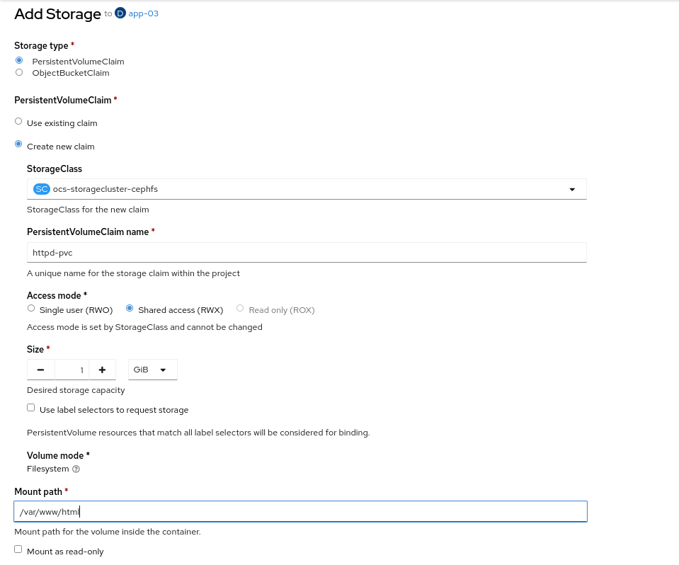Open the app-03 deployment link

[x=143, y=13]
